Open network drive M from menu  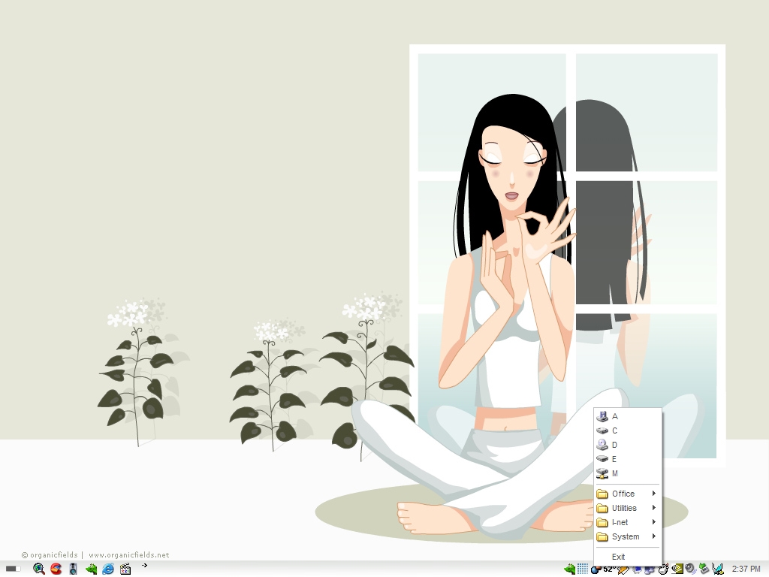[628, 473]
